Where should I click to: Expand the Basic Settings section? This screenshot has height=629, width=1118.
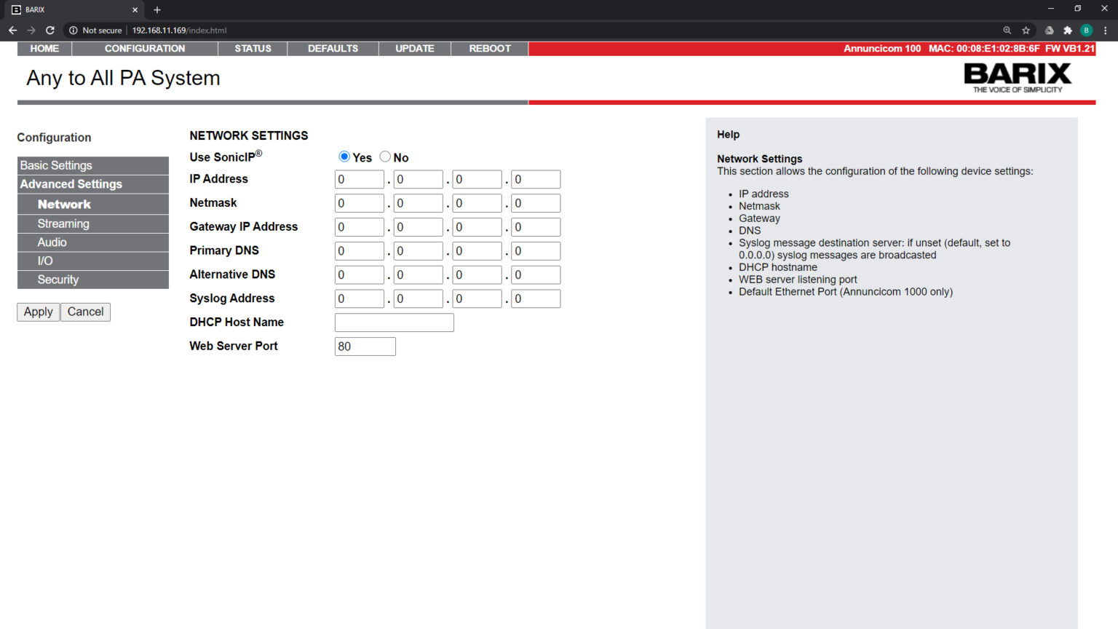pos(92,165)
